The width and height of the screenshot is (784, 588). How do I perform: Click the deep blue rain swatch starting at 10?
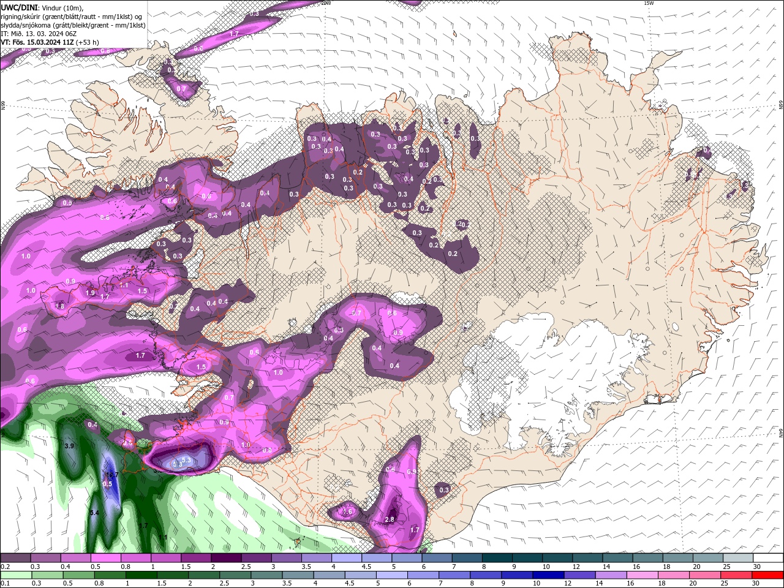(x=548, y=575)
